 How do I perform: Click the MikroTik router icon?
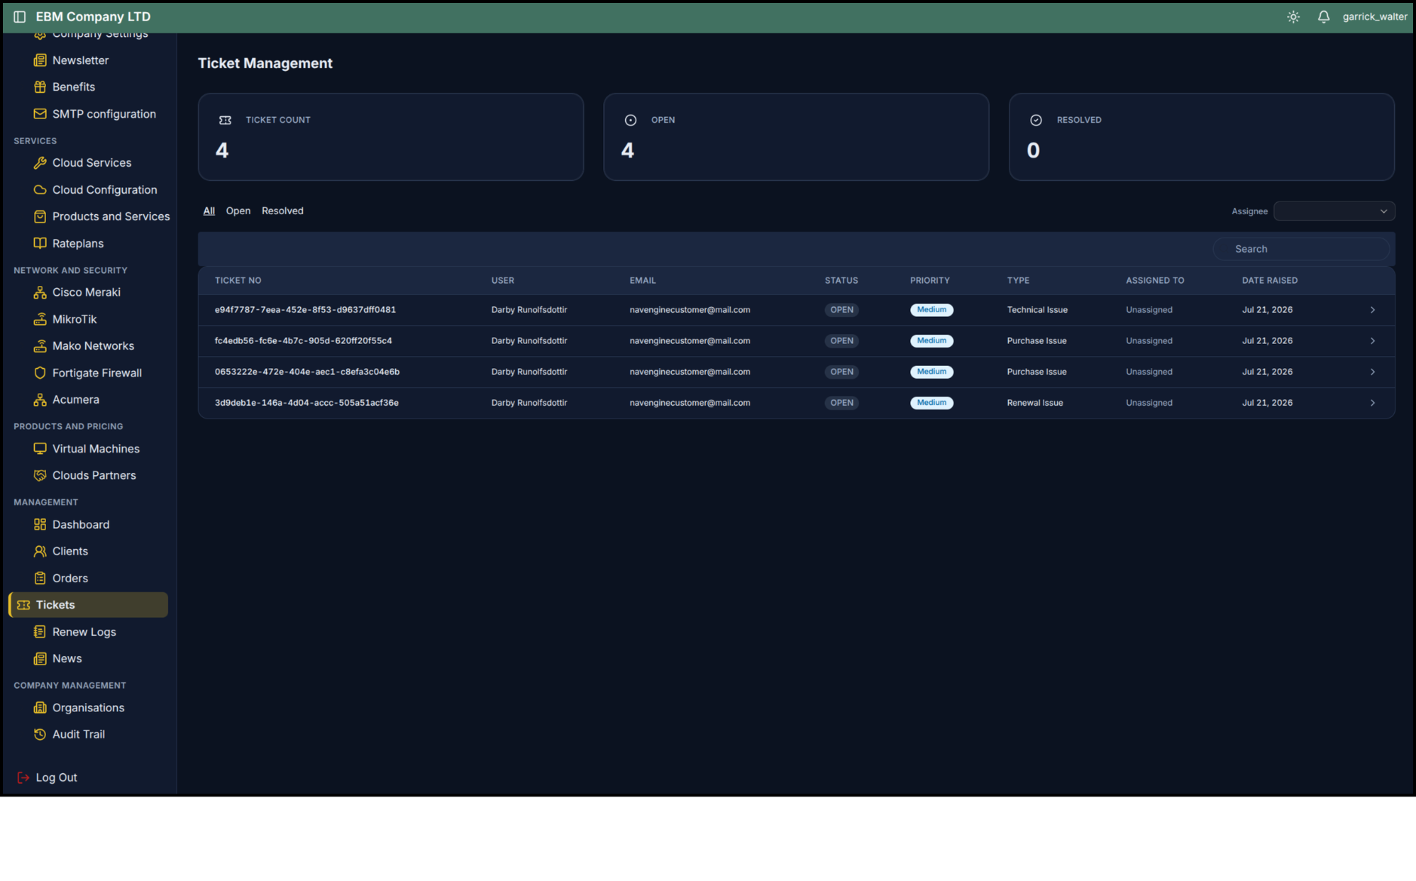pyautogui.click(x=40, y=320)
